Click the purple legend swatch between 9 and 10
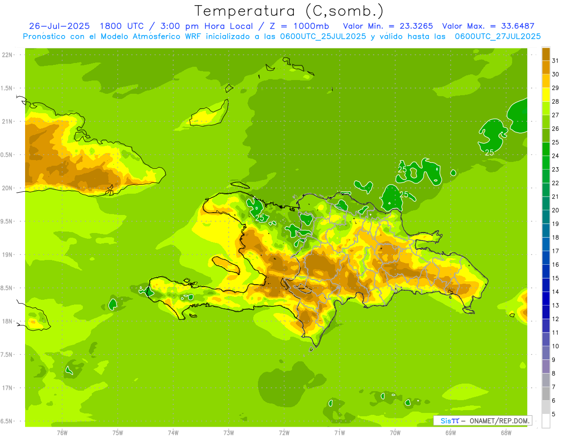 point(546,353)
